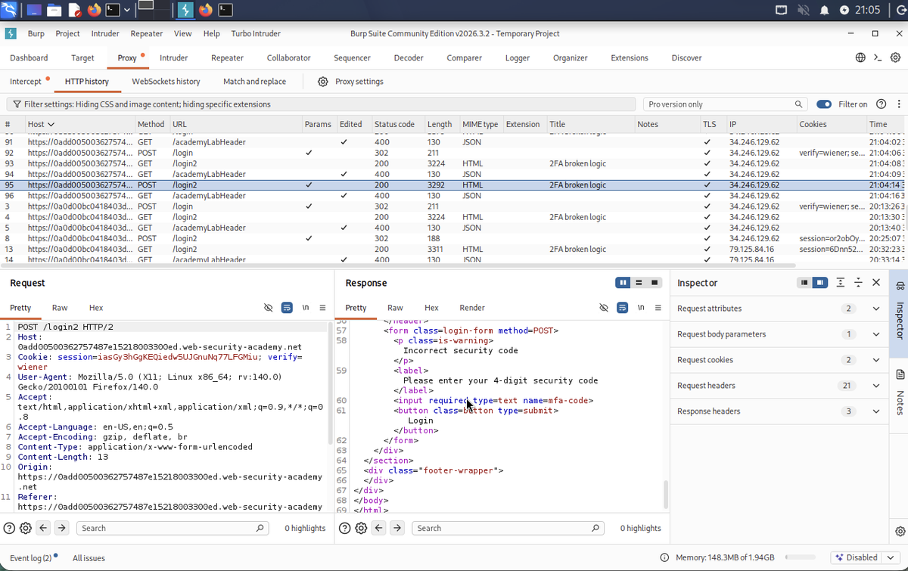Go to previous match in Request search
This screenshot has height=571, width=908.
pyautogui.click(x=43, y=528)
